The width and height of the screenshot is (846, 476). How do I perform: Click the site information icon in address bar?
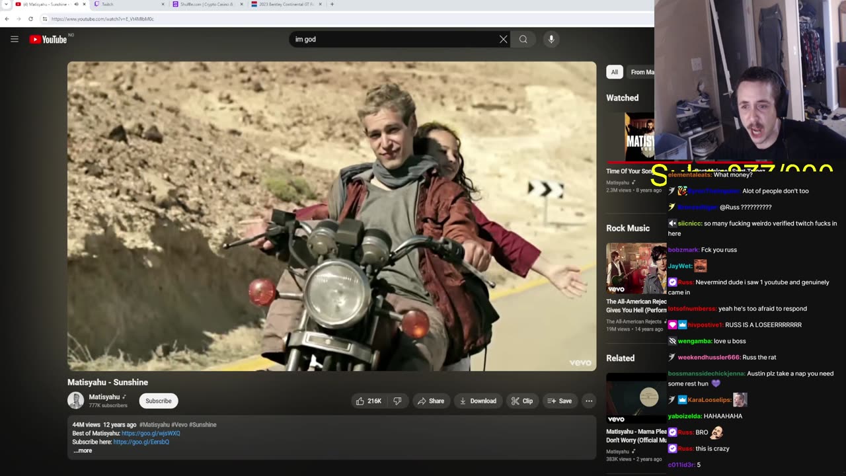tap(45, 19)
